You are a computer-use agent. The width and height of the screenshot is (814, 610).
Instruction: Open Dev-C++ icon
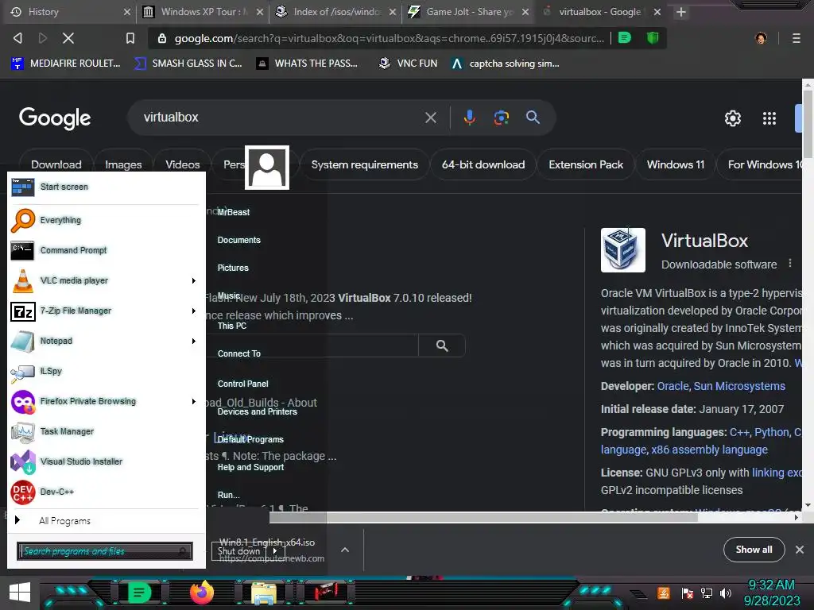coord(23,492)
